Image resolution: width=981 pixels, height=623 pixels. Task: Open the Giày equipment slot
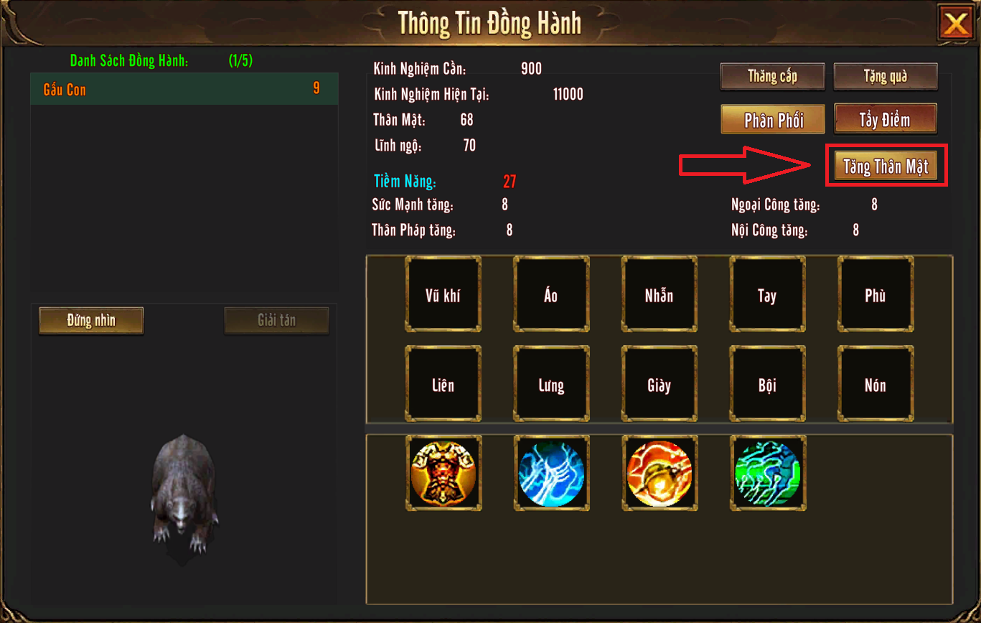659,385
